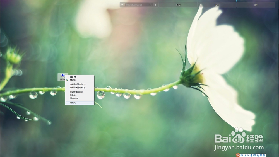Select 断开网络驱动器(C)... menu entry
The height and width of the screenshot is (157, 279).
click(80, 88)
